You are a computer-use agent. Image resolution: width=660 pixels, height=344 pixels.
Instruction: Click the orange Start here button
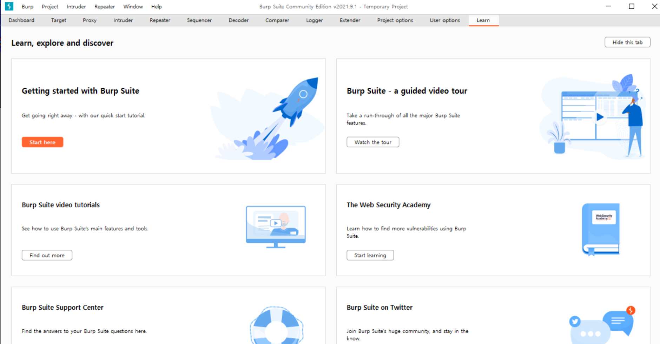(x=42, y=142)
